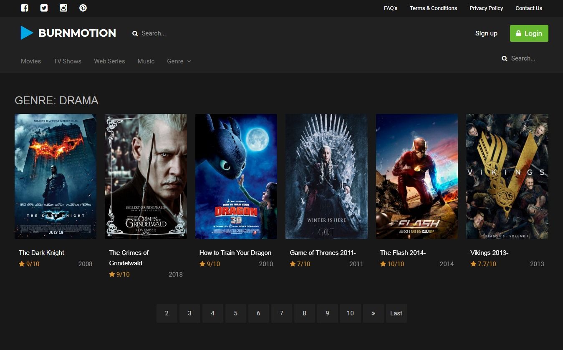
Task: Open The Dark Knight poster
Action: [56, 176]
